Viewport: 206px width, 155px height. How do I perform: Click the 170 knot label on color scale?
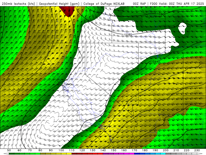[x=134, y=150]
